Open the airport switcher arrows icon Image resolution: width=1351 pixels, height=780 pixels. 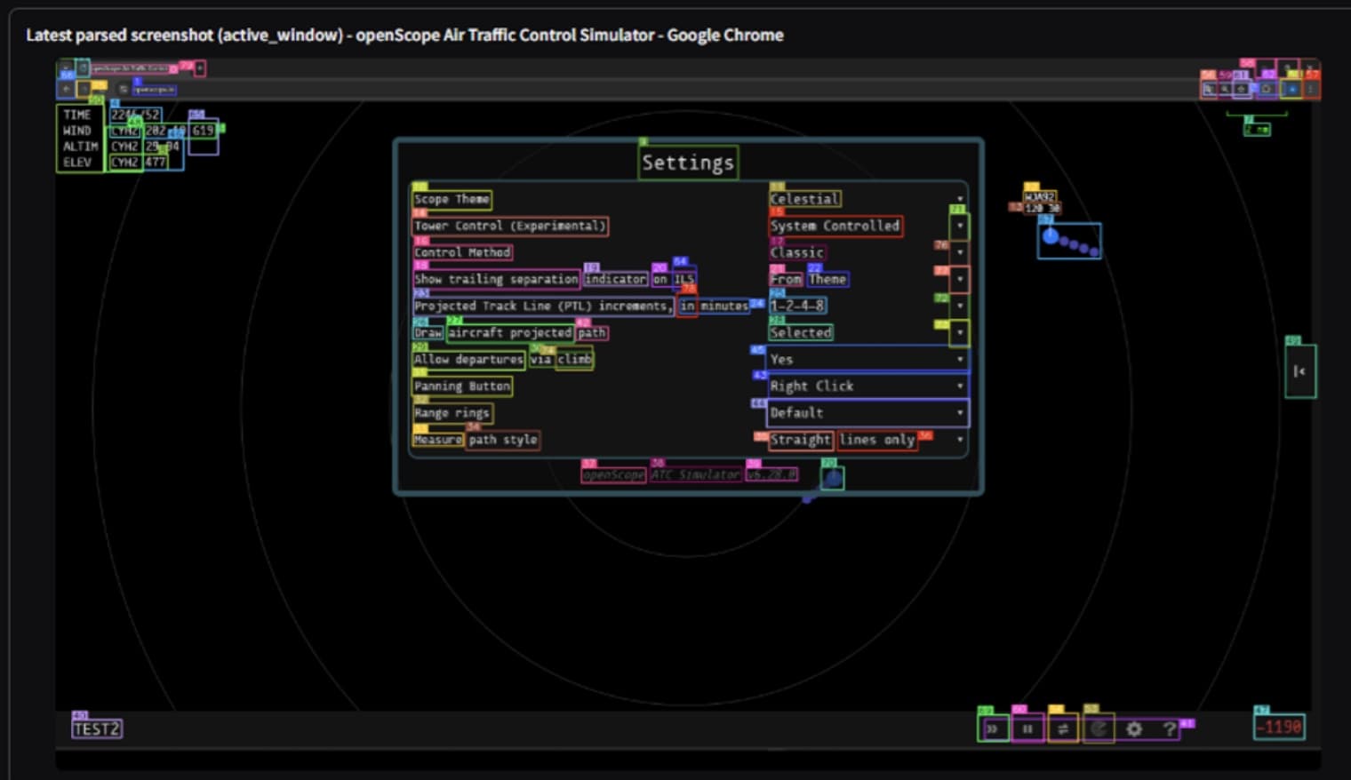click(1063, 729)
